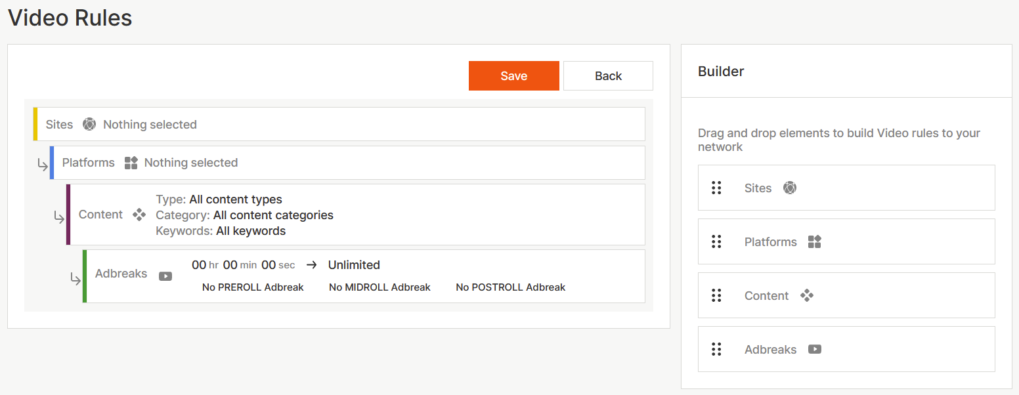Screen dimensions: 1019x395
Task: Click the Unlimited duration value
Action: click(354, 265)
